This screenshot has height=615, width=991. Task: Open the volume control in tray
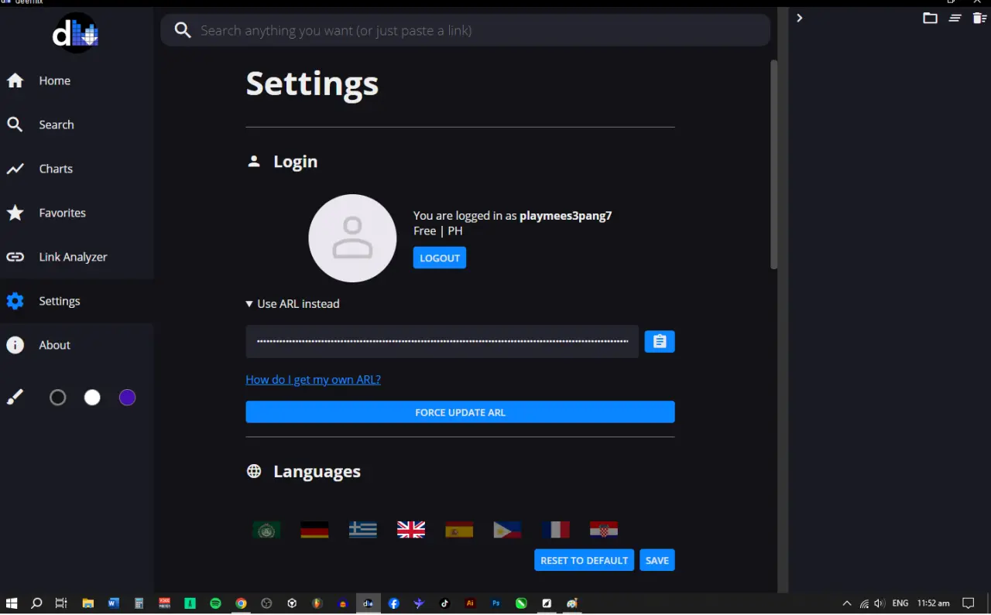point(880,603)
